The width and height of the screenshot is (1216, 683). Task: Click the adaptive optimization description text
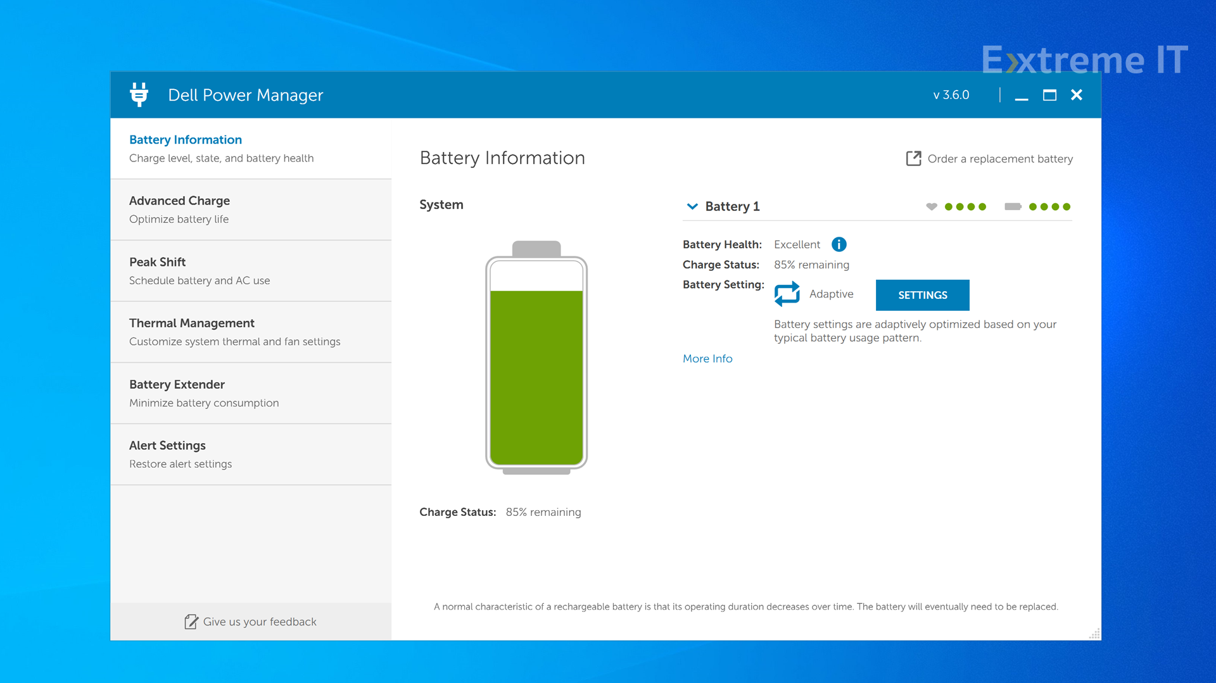pos(915,331)
